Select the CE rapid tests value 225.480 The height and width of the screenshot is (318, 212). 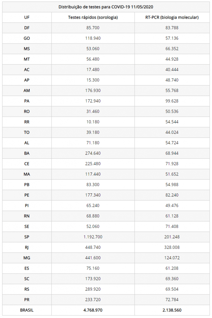tap(93, 164)
